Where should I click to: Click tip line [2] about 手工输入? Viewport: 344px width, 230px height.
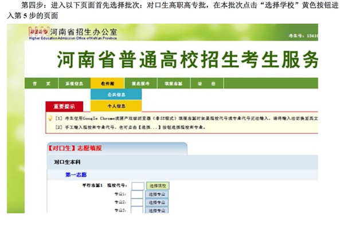point(130,127)
